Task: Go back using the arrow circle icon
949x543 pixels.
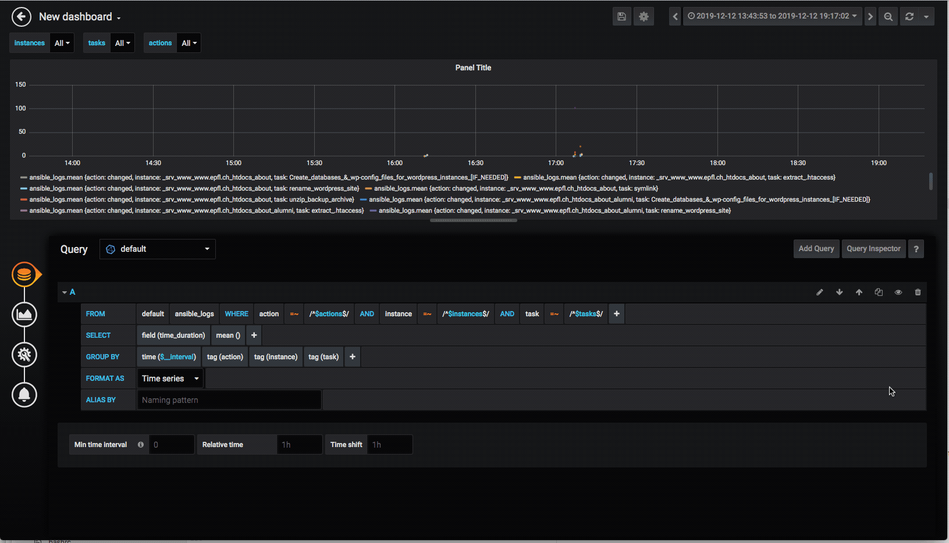Action: click(22, 17)
